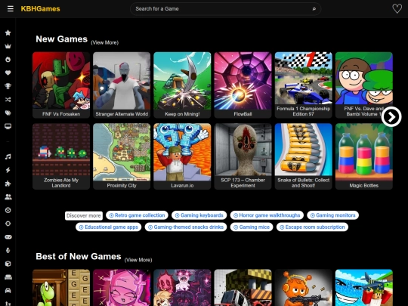
Task: Open Proximity City game
Action: pyautogui.click(x=122, y=156)
